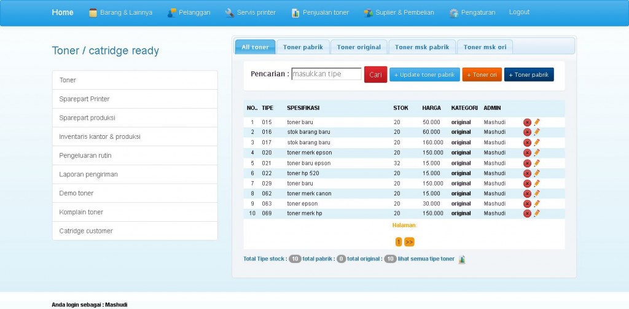The image size is (629, 309).
Task: Go to next page with >> button
Action: 409,242
